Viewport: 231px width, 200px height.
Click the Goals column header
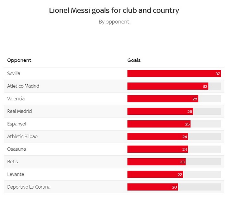point(134,60)
